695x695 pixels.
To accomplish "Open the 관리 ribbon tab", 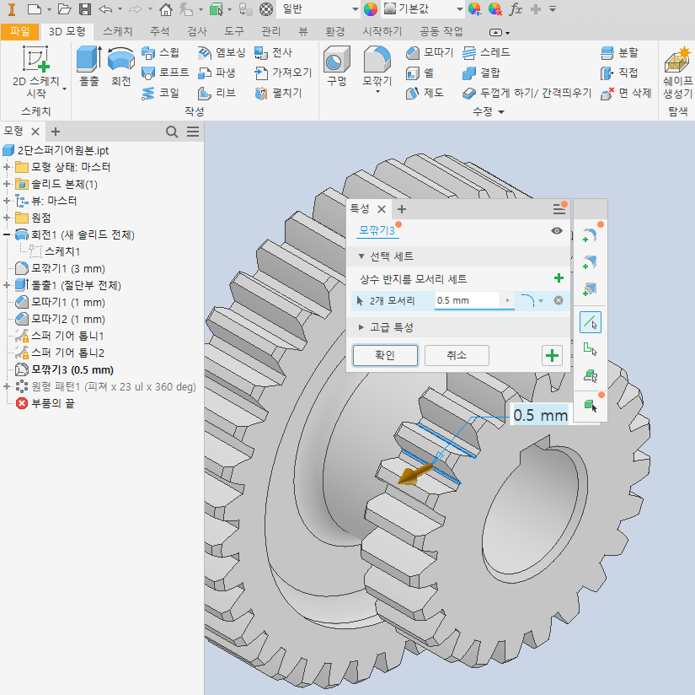I will [x=270, y=31].
